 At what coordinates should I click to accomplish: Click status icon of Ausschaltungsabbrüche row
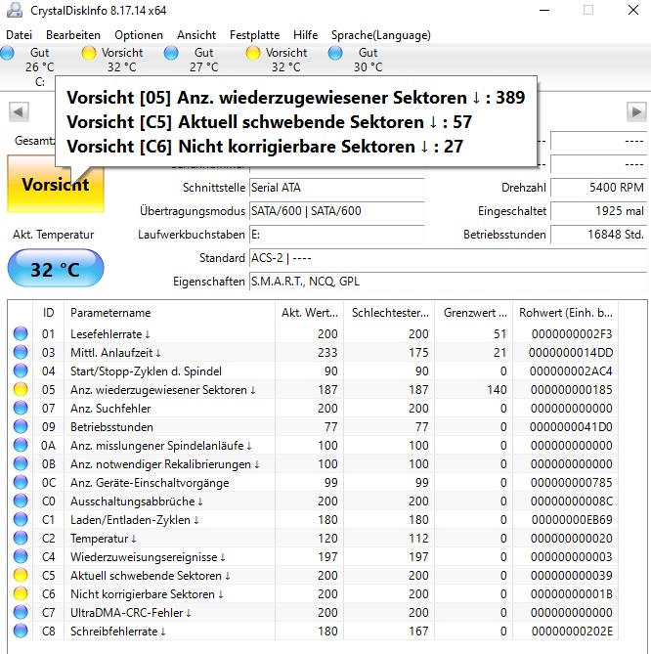21,501
